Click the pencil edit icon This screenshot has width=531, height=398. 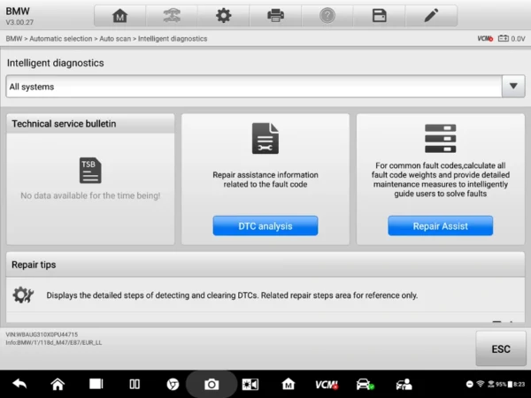[431, 16]
